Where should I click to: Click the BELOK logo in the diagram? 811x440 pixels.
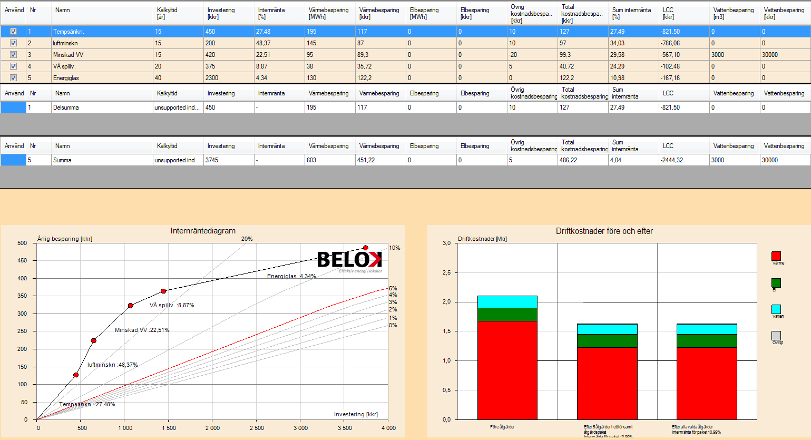pos(349,262)
